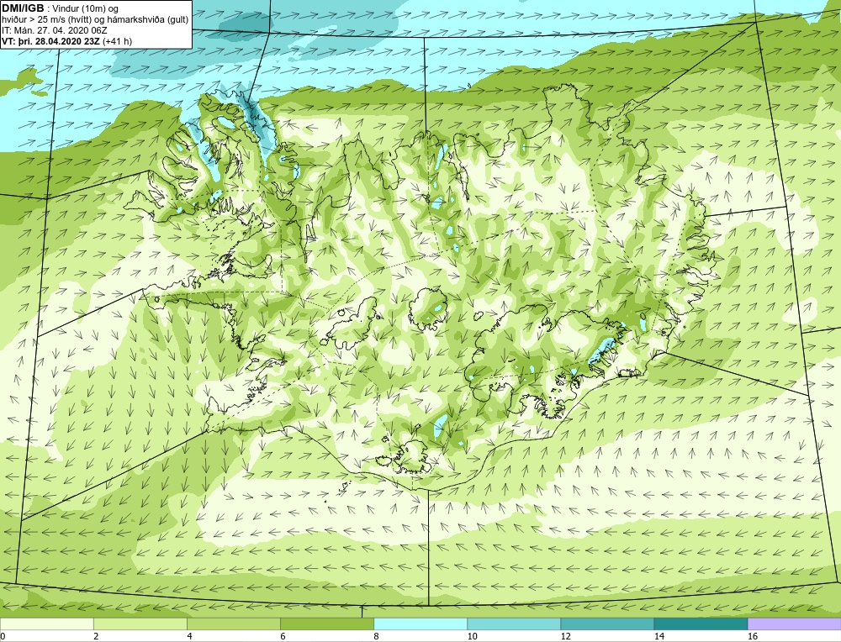Click the legend label '16'
This screenshot has height=642, width=841.
[x=753, y=636]
